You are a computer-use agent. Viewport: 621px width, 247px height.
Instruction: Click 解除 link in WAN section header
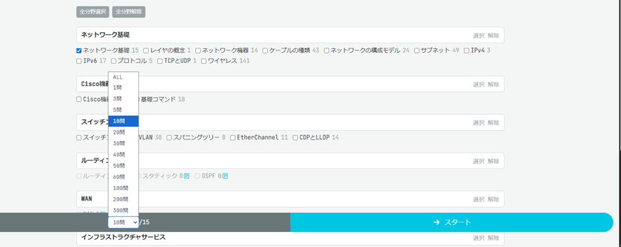pyautogui.click(x=494, y=199)
